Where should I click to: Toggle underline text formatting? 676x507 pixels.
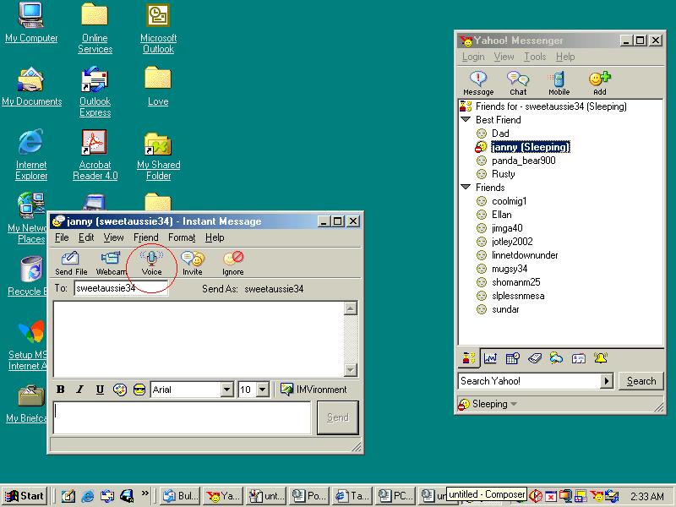[100, 390]
